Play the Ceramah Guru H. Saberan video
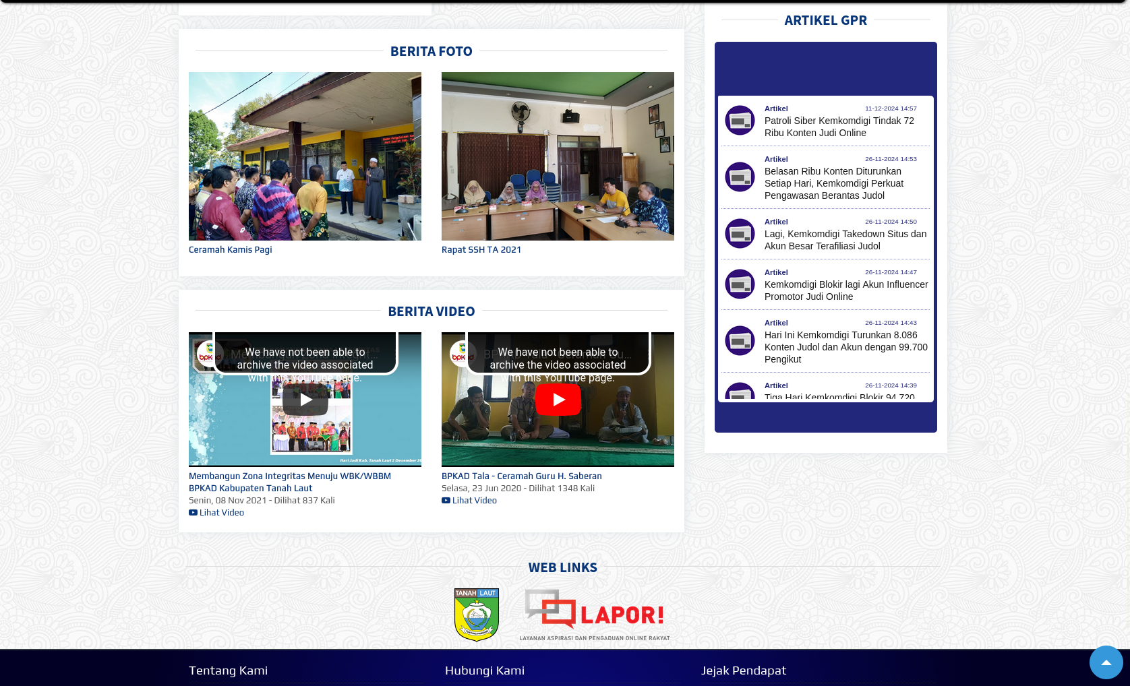1130x686 pixels. [558, 400]
